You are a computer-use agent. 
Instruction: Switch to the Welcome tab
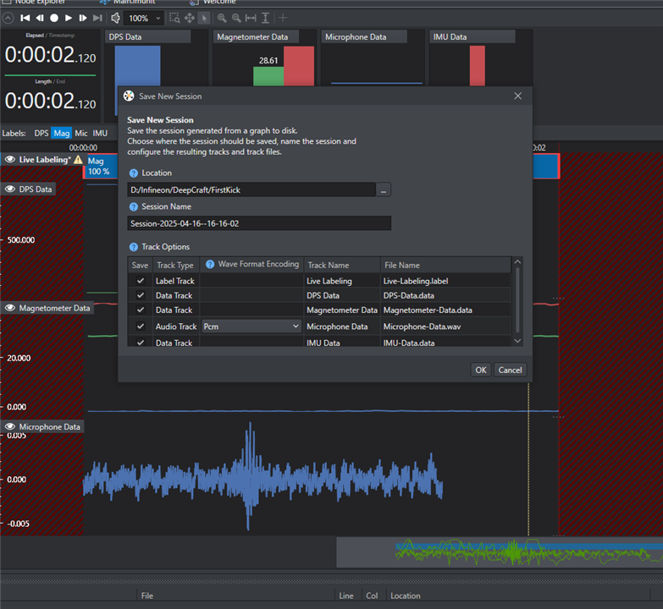[213, 2]
